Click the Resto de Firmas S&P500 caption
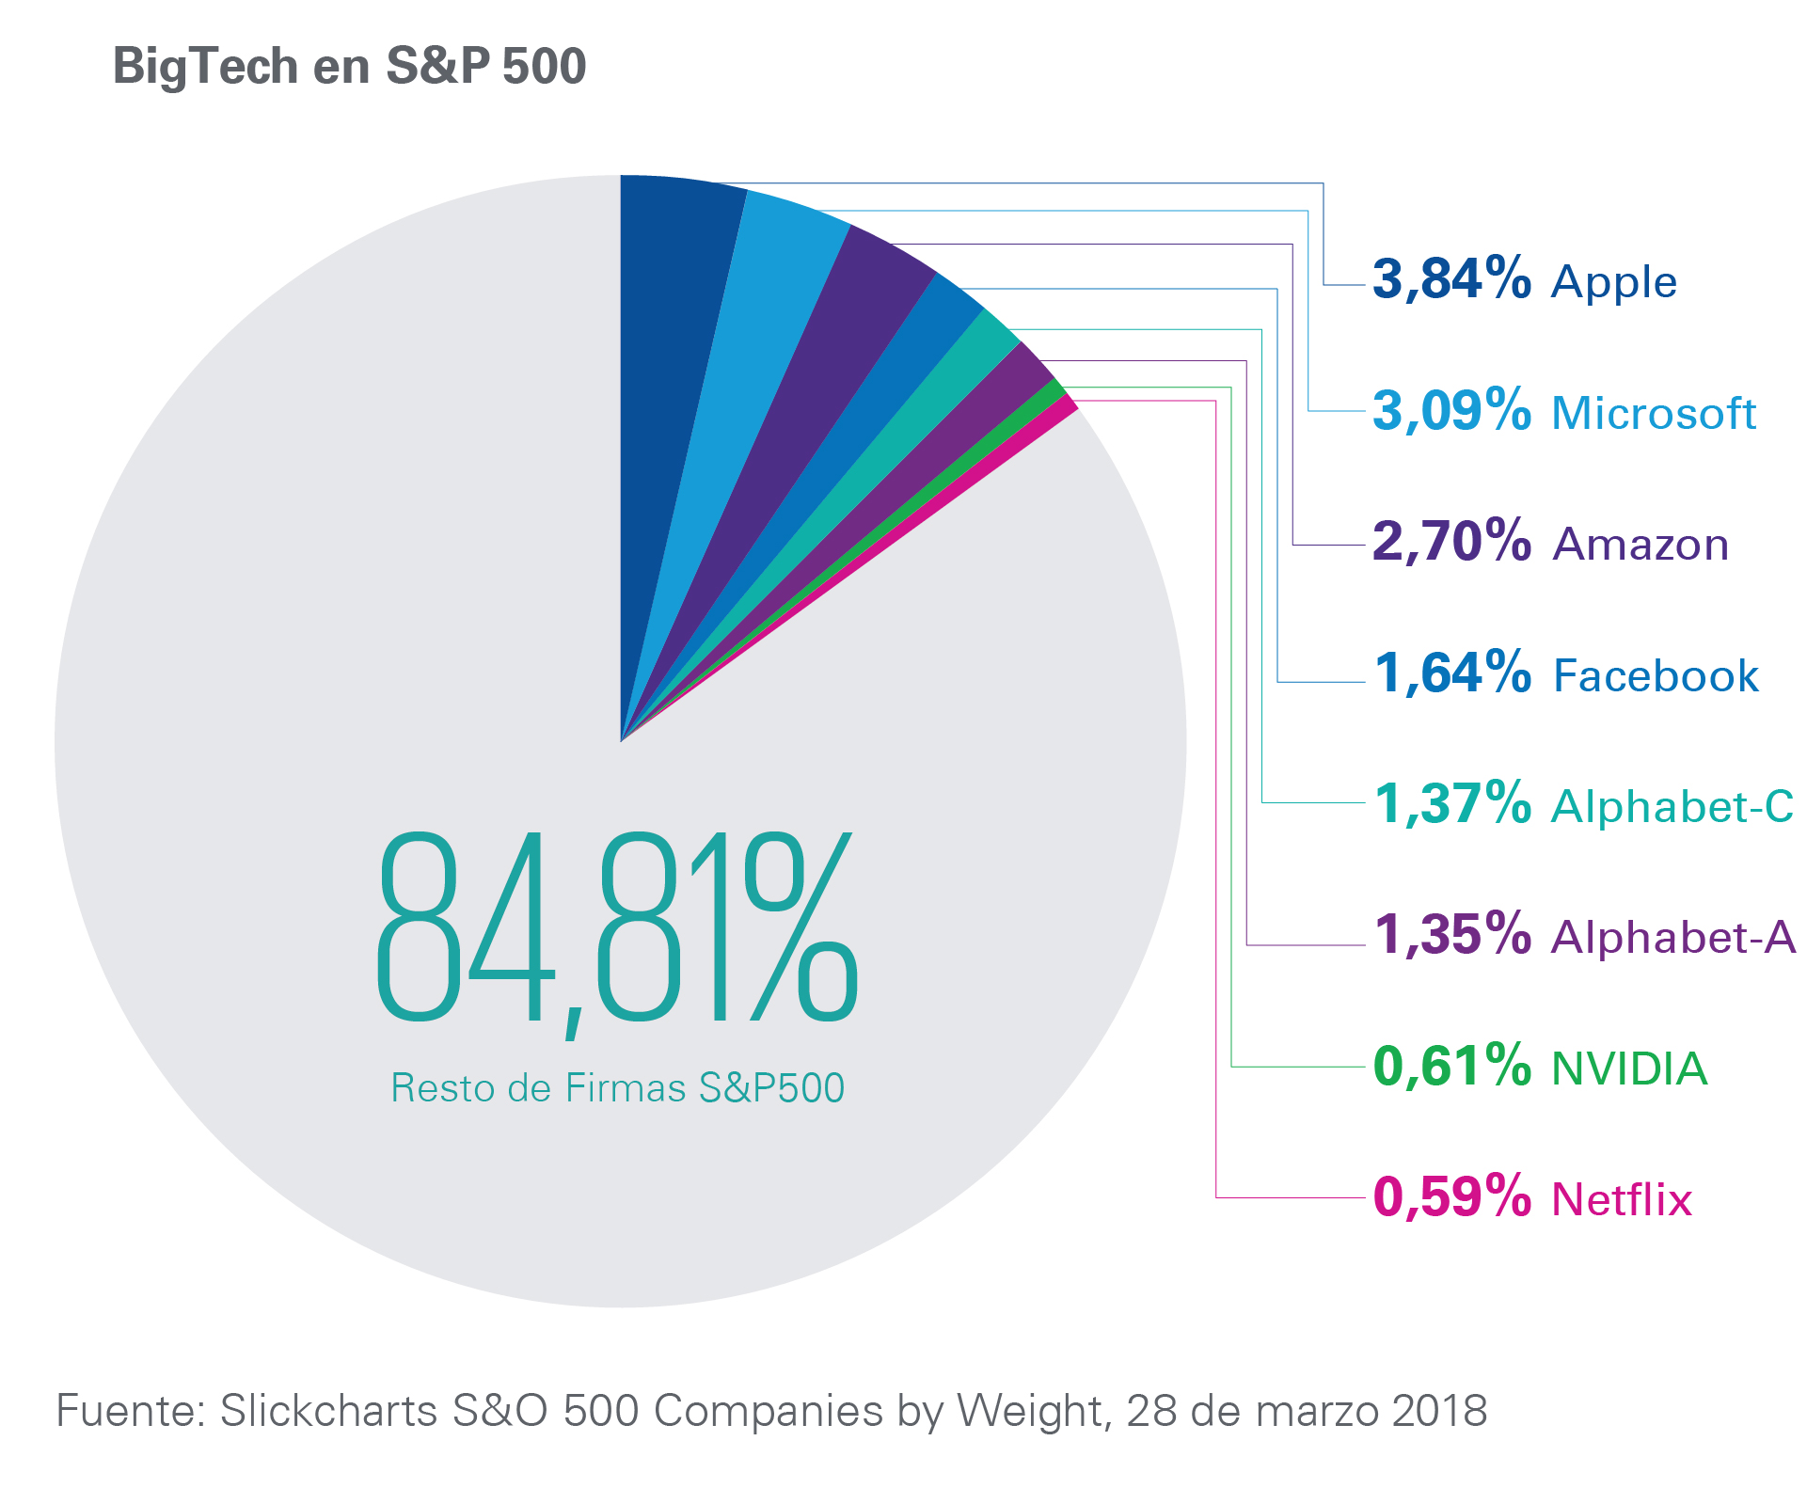This screenshot has width=1807, height=1504. (x=617, y=1088)
